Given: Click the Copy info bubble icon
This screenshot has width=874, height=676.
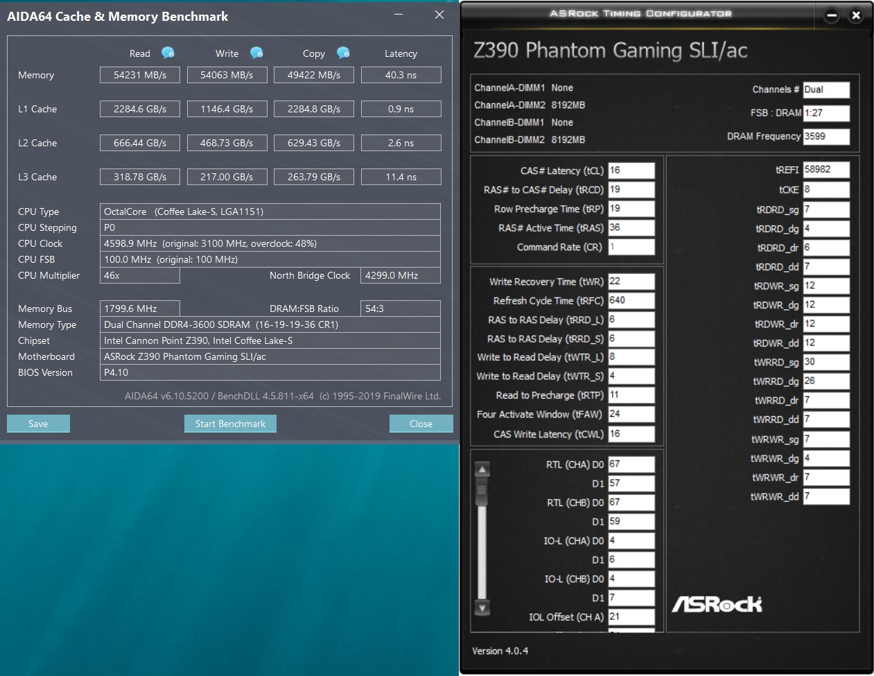Looking at the screenshot, I should click(x=343, y=53).
